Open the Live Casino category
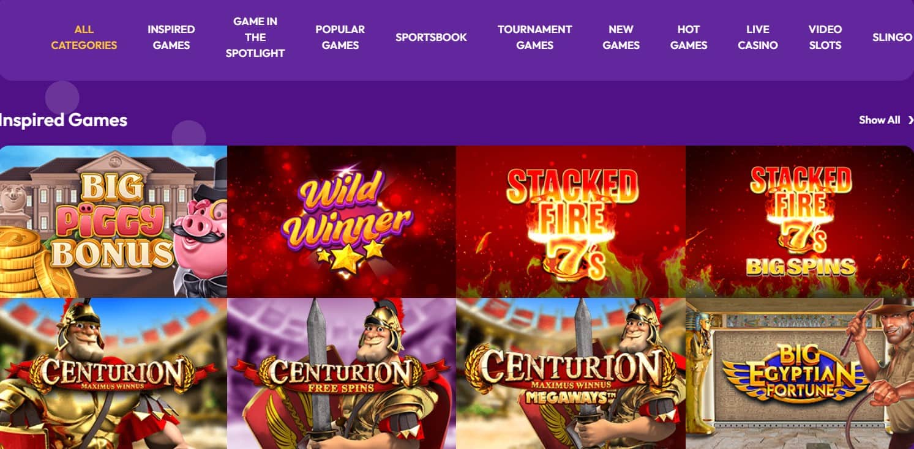 (x=758, y=37)
